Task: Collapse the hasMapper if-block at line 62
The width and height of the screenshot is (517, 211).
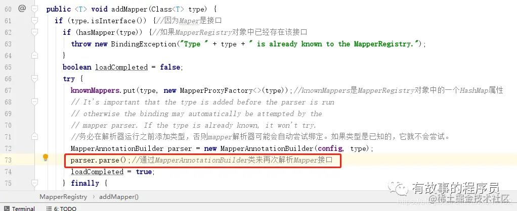Action: (x=34, y=32)
